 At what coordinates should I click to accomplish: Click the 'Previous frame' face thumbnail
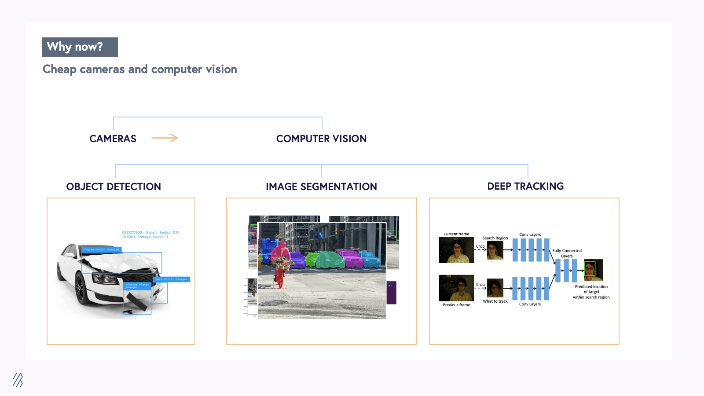[456, 288]
